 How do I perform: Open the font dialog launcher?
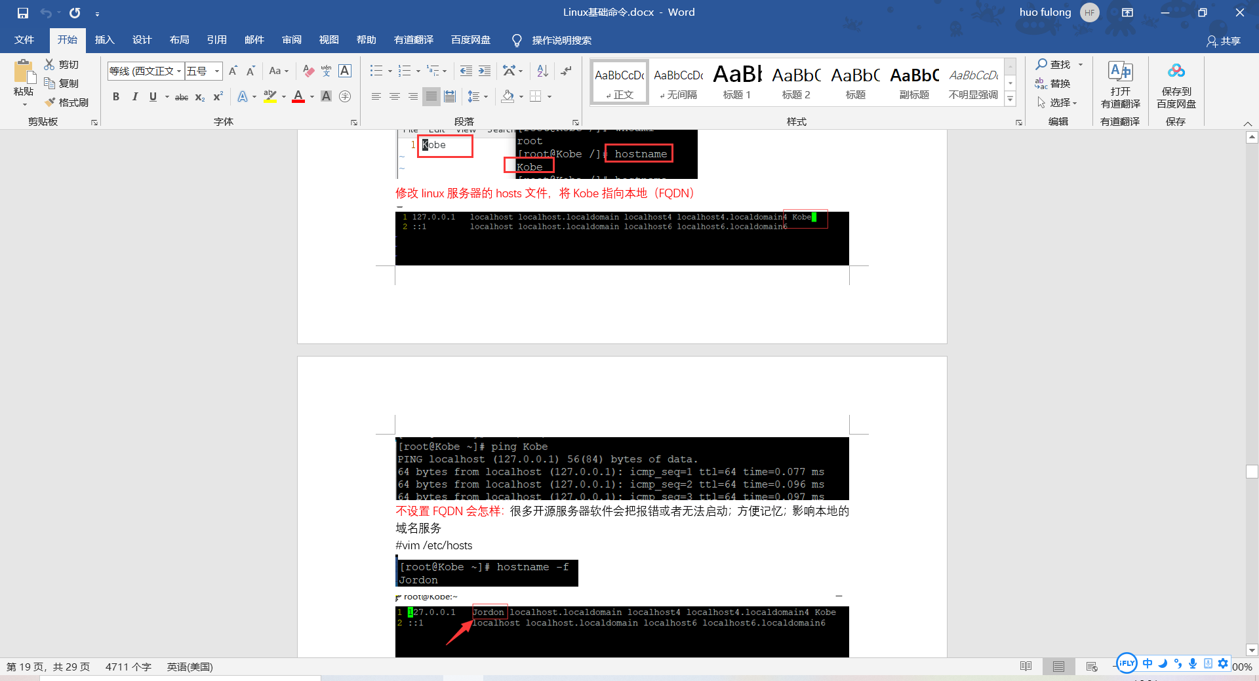354,123
